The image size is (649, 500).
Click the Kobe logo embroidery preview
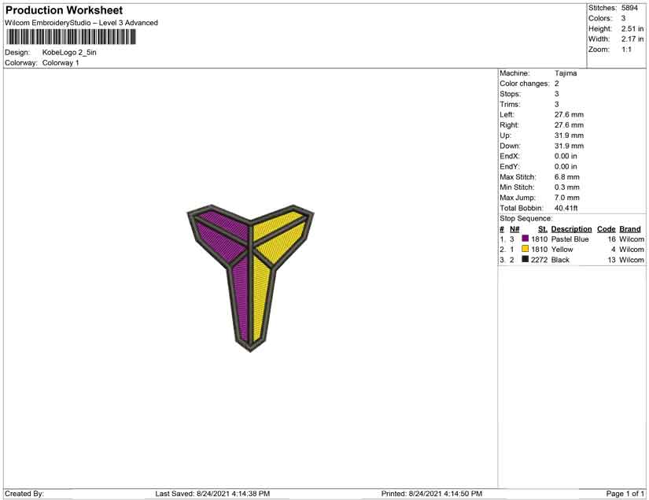[x=250, y=278]
